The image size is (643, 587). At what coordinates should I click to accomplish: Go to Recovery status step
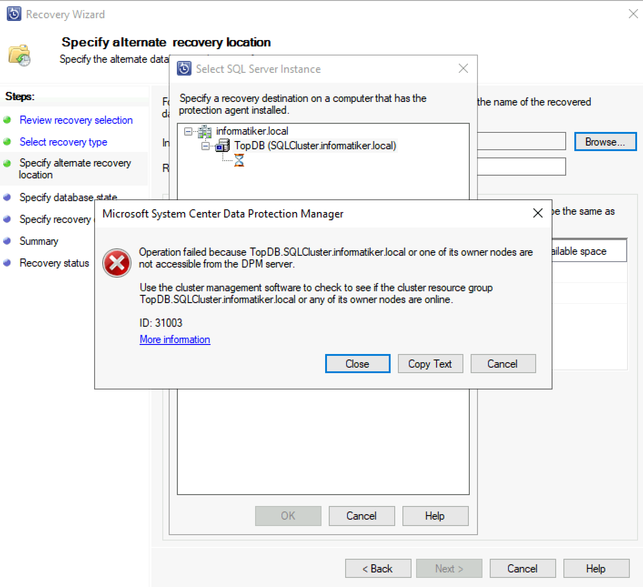coord(54,263)
